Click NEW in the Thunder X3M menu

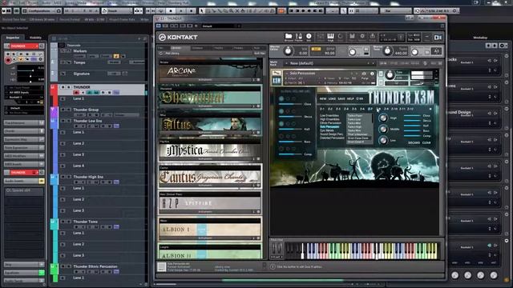(x=323, y=98)
